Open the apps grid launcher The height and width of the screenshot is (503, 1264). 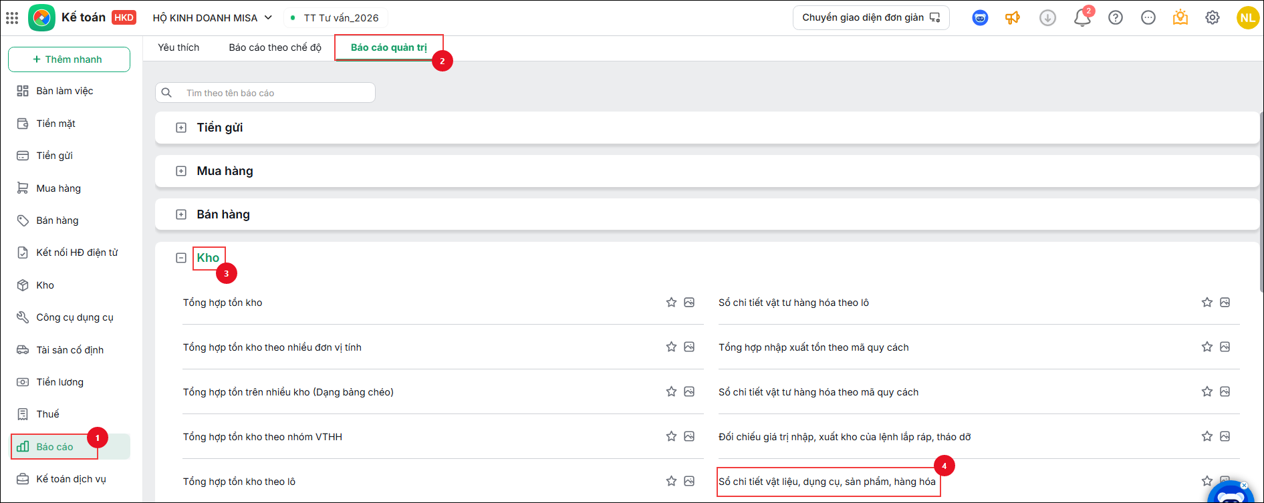[12, 18]
